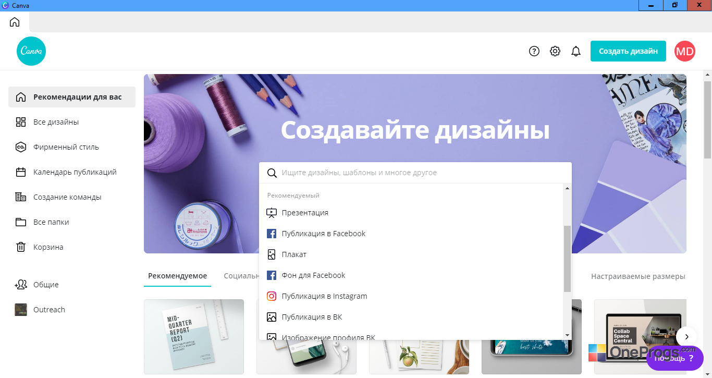This screenshot has height=378, width=712.
Task: Open the MD profile avatar
Action: [x=685, y=51]
